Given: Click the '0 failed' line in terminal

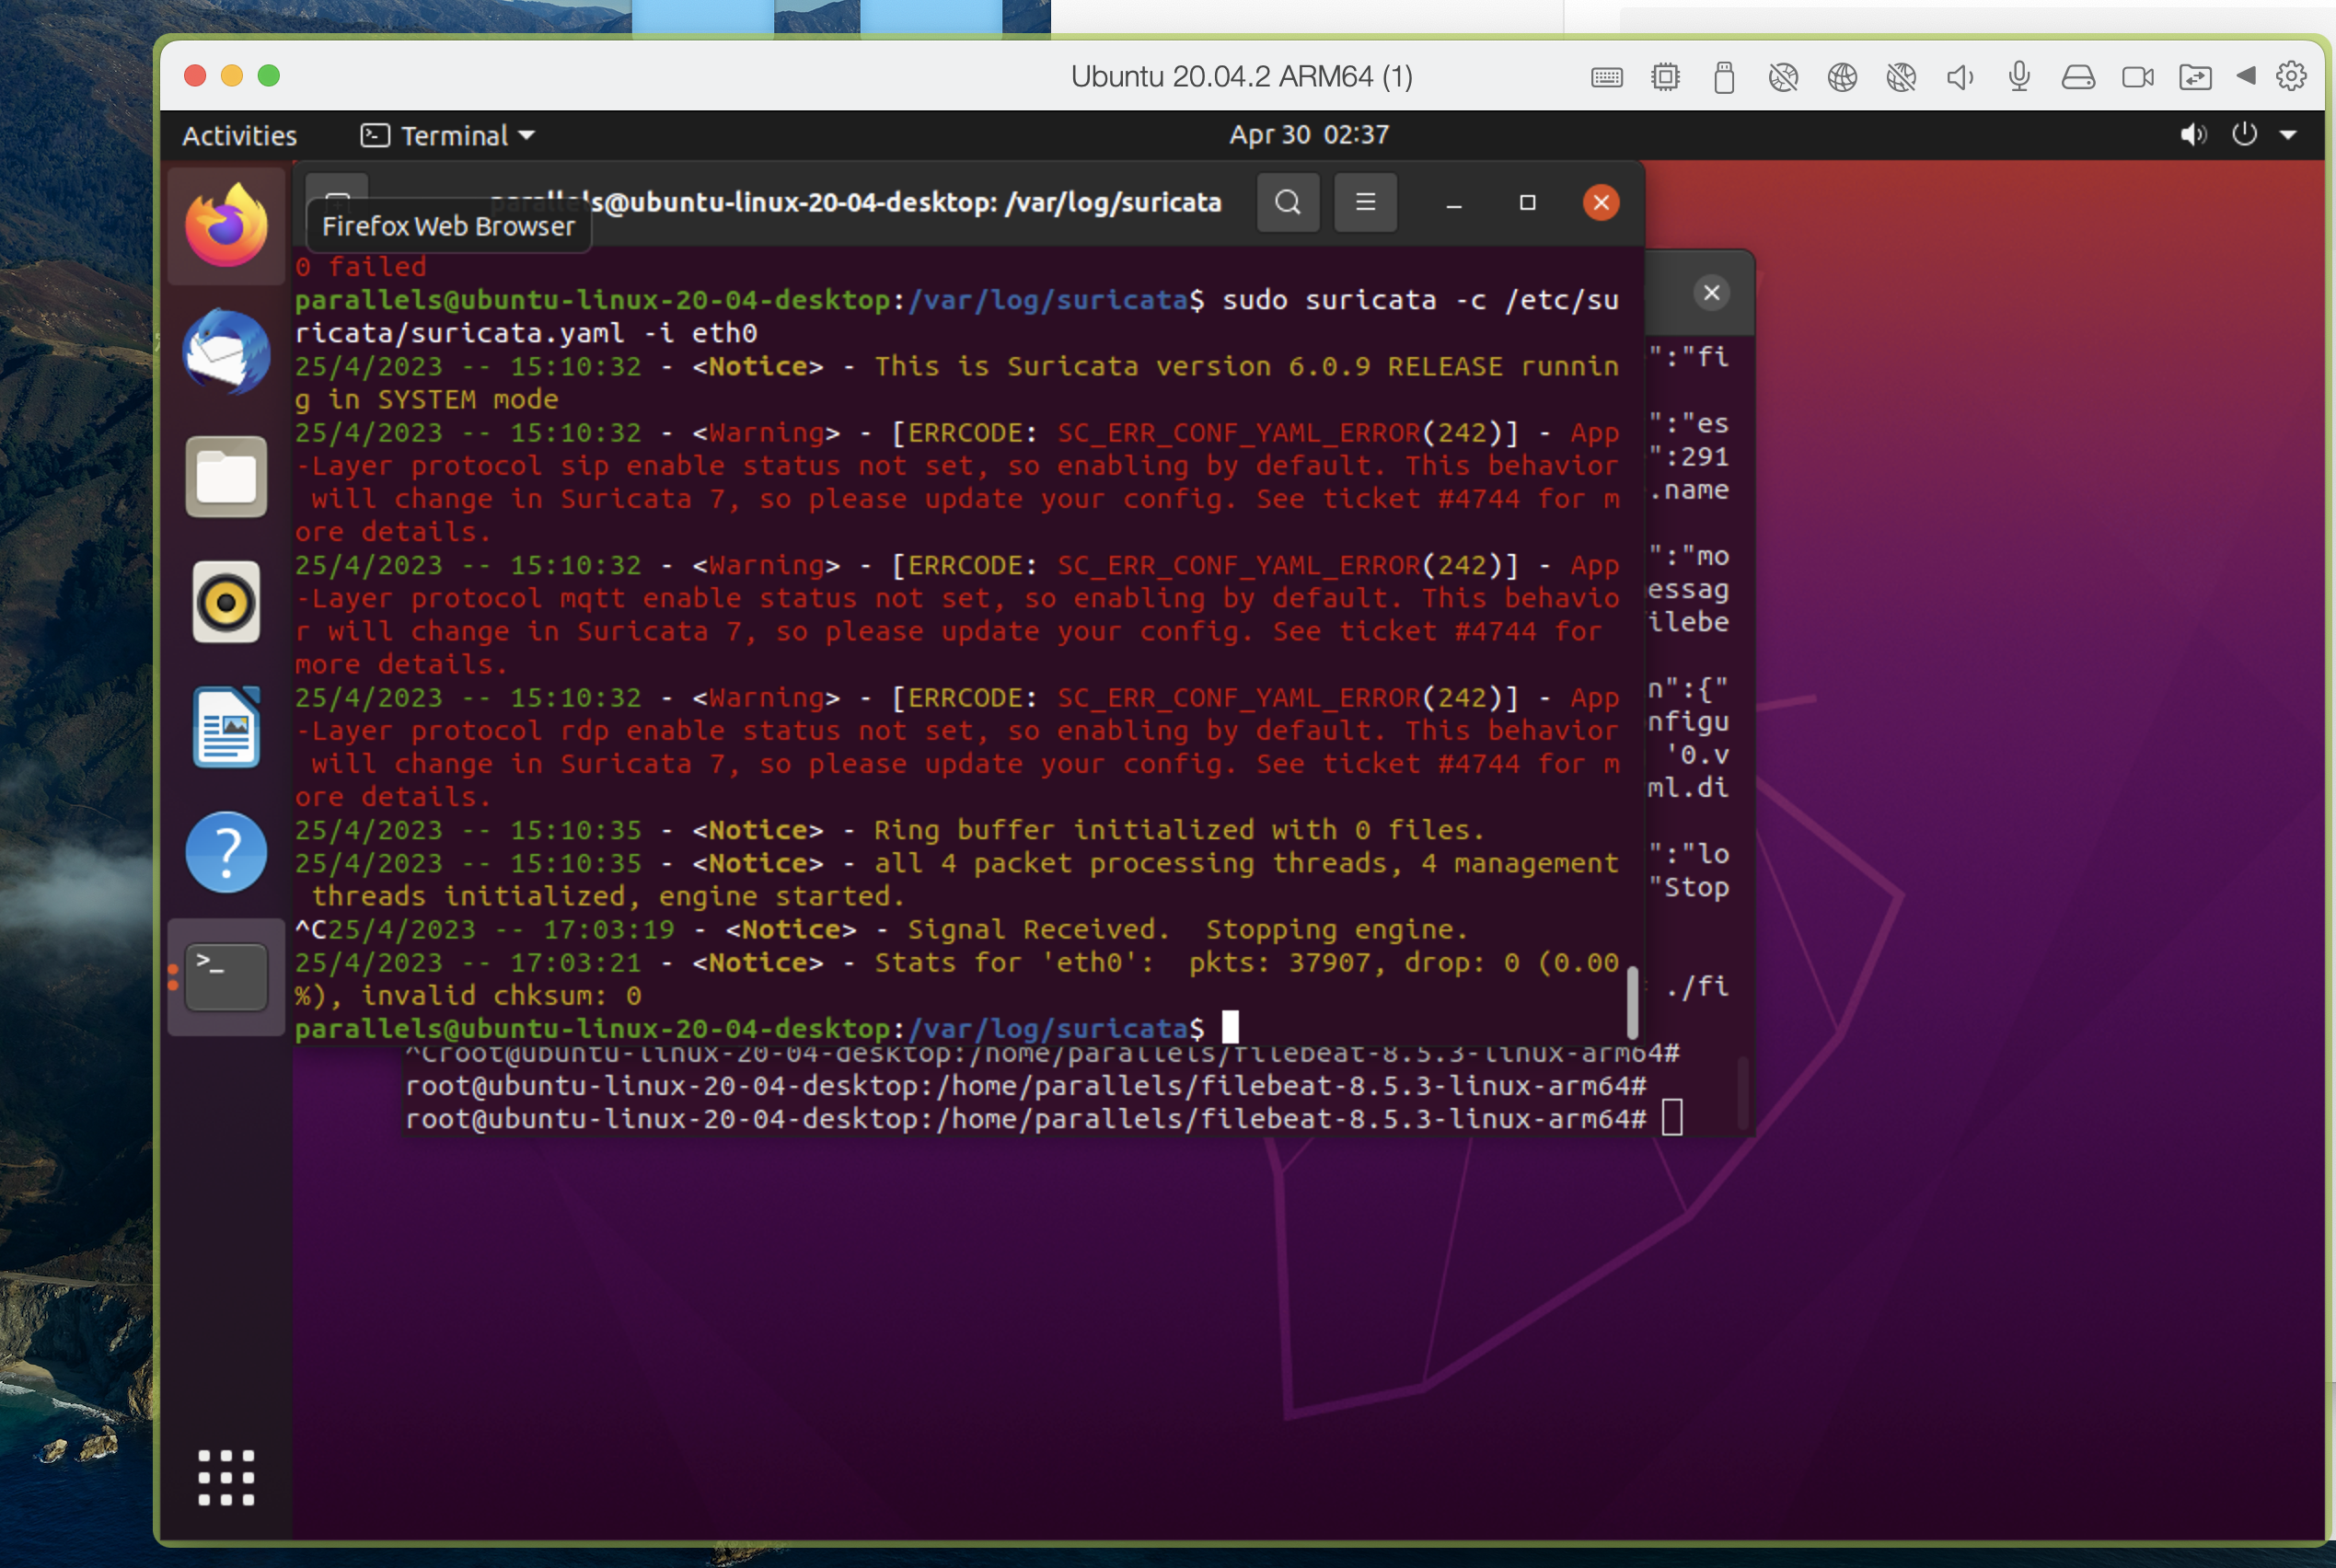Looking at the screenshot, I should click(x=361, y=267).
